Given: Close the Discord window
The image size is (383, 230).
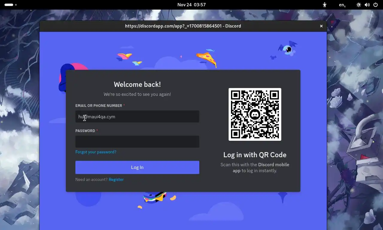Looking at the screenshot, I should [x=321, y=26].
